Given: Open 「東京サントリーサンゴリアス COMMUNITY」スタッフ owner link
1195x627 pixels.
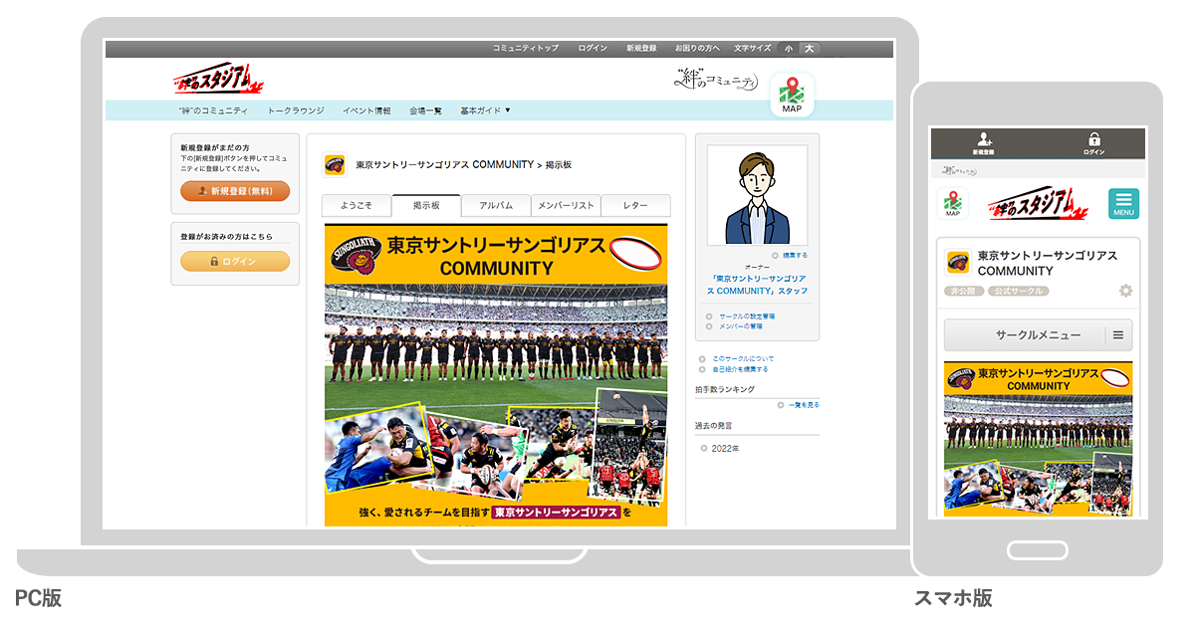Looking at the screenshot, I should pyautogui.click(x=757, y=285).
